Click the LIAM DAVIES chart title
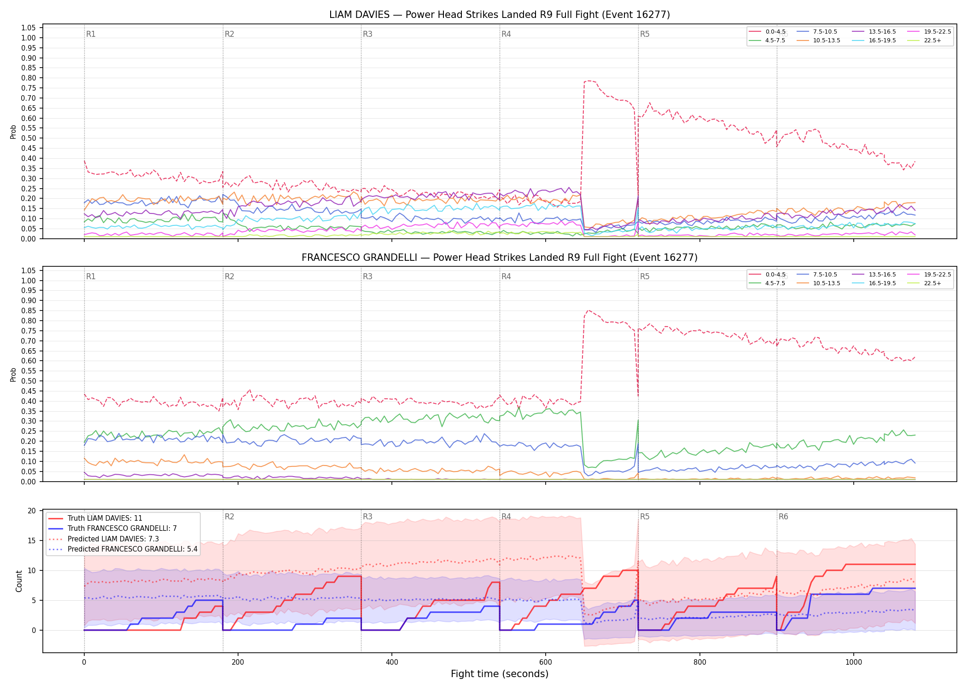The height and width of the screenshot is (690, 967). [499, 15]
